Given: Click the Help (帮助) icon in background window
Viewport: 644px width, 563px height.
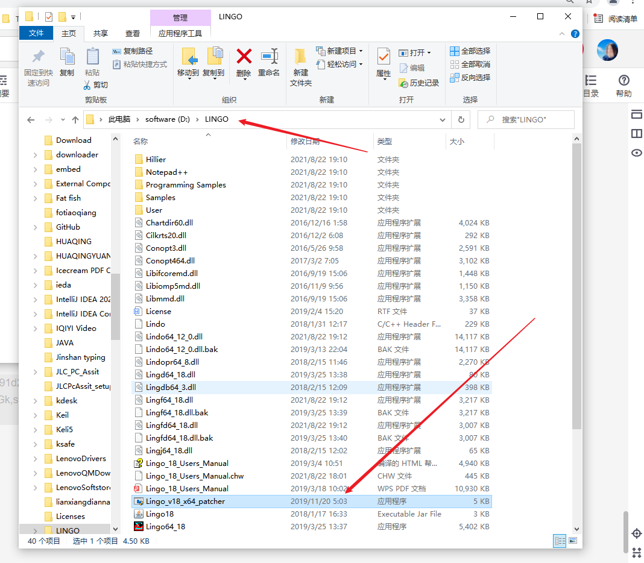Looking at the screenshot, I should [623, 86].
